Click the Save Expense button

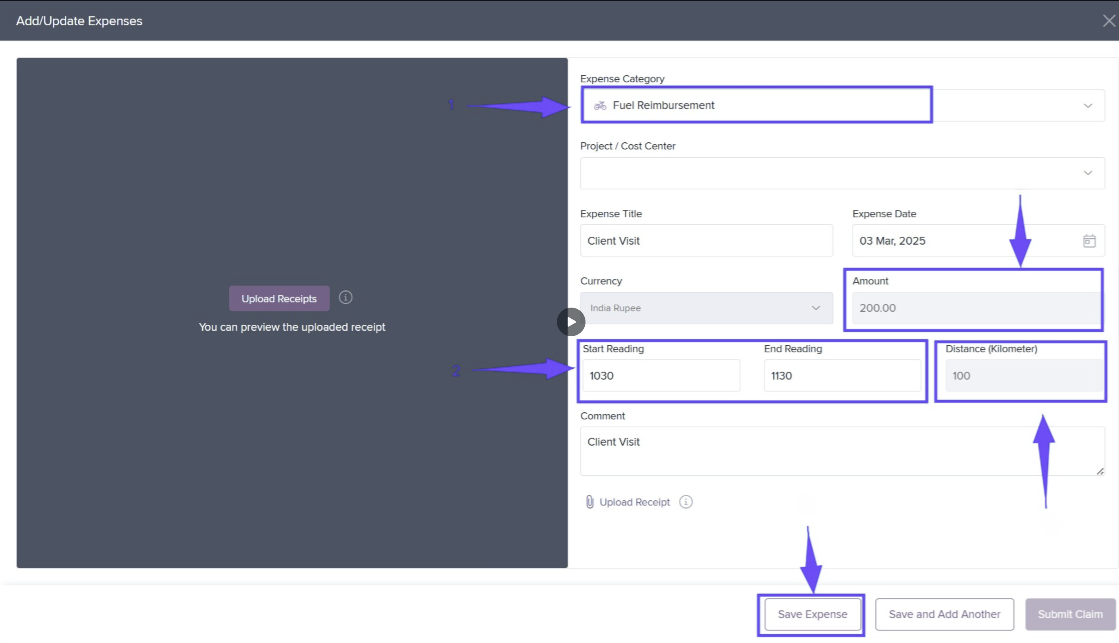click(812, 614)
